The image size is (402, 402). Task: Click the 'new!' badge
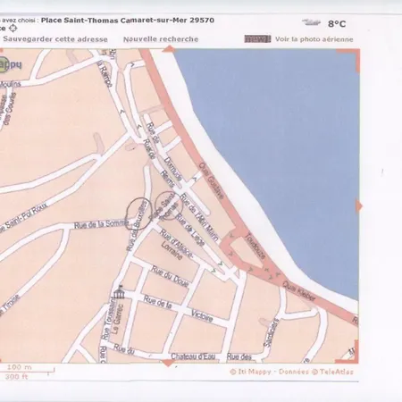257,39
